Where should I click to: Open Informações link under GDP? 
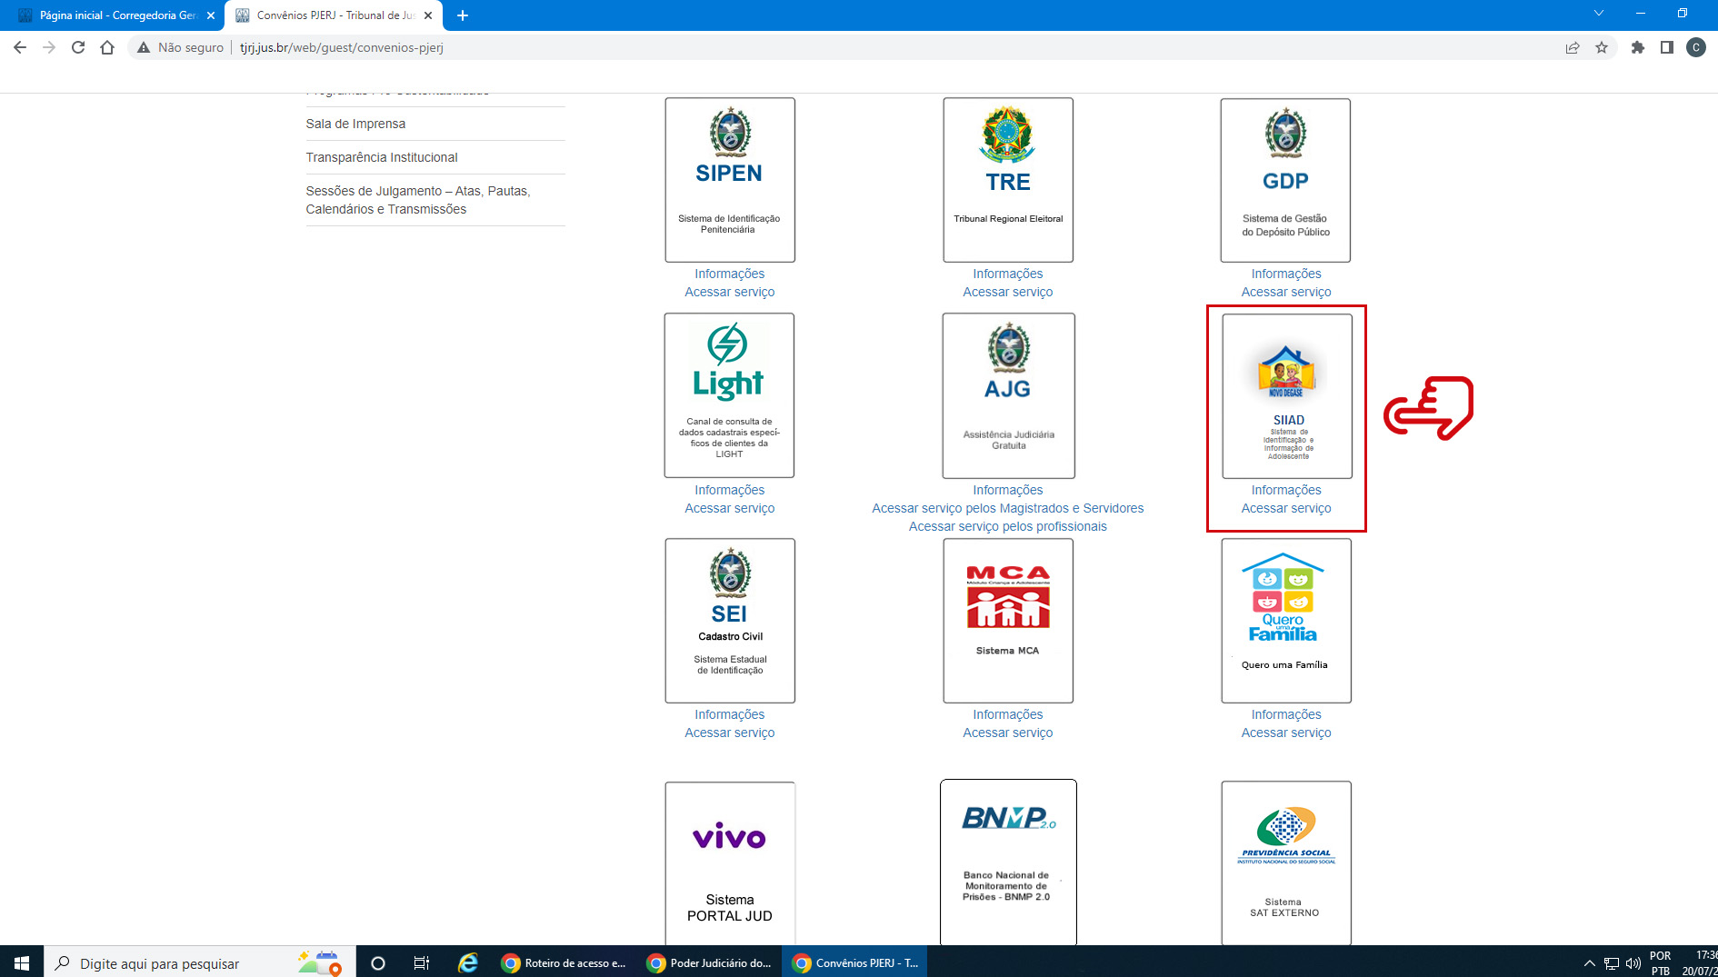[1285, 274]
